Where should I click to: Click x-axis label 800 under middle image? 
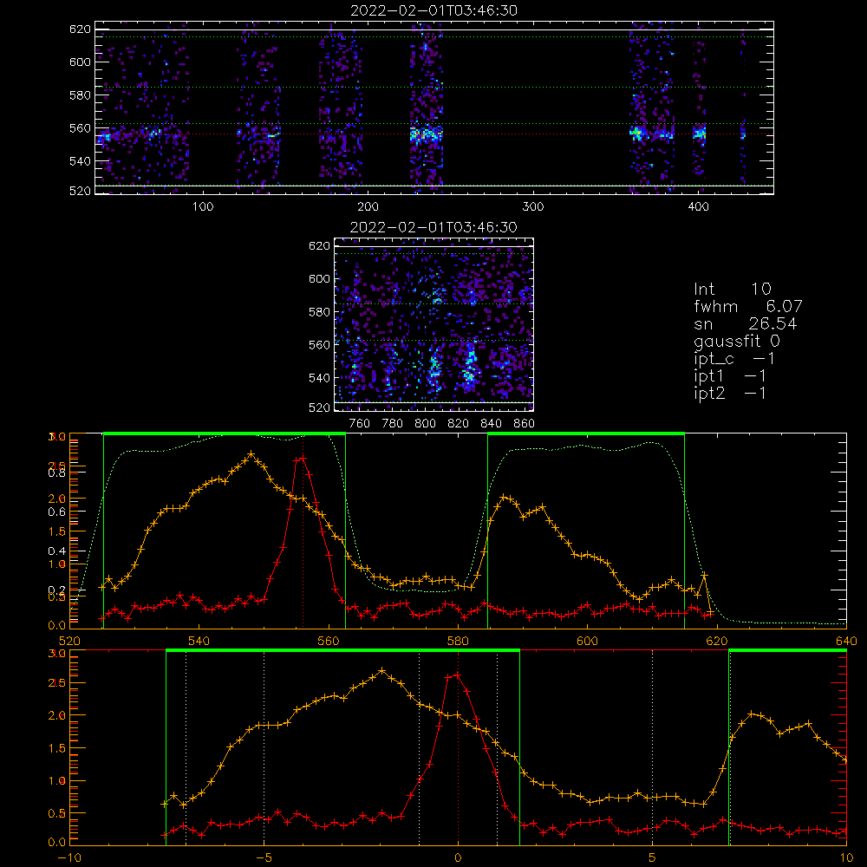coord(425,424)
